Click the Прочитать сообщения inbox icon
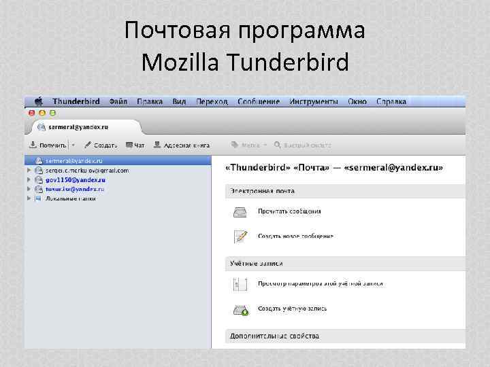 coord(240,212)
